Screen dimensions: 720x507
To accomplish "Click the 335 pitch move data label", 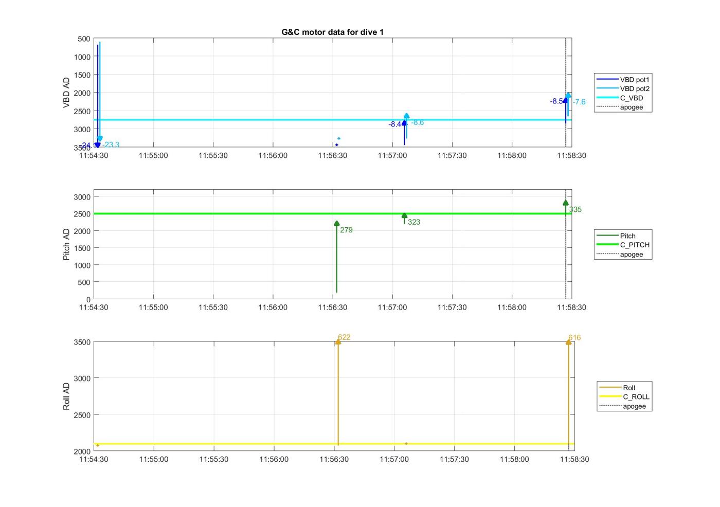I will click(575, 209).
